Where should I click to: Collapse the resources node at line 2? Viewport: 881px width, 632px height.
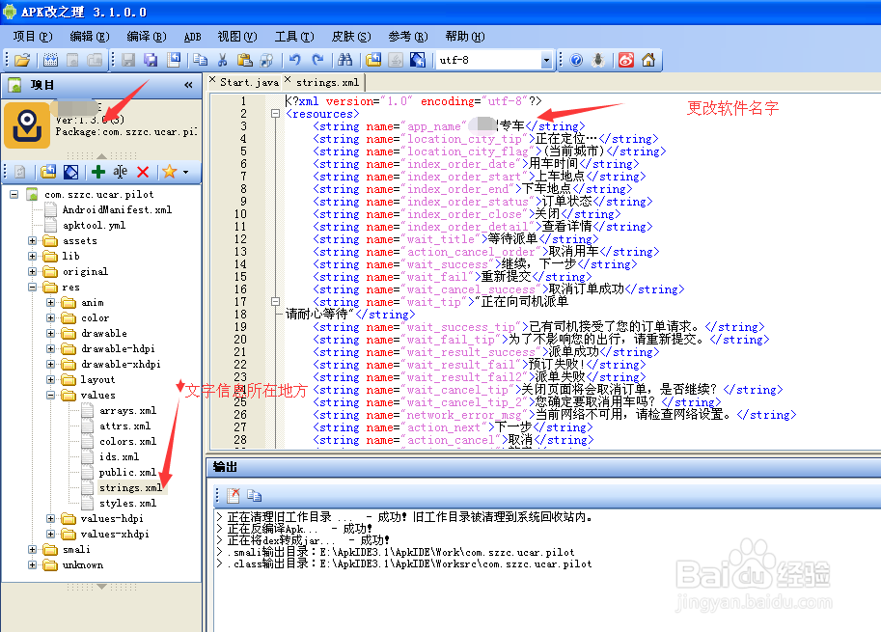(x=275, y=114)
